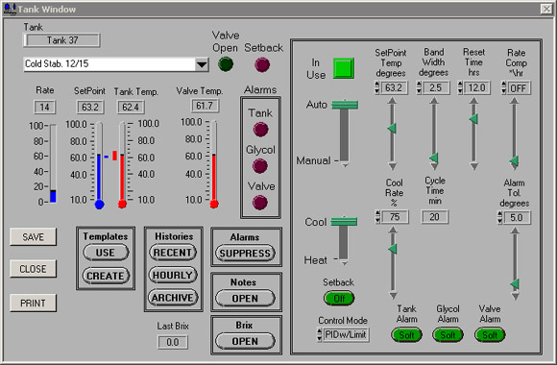Click the Tank Window title bar icon
Screen dimensions: 557x365
tap(10, 9)
